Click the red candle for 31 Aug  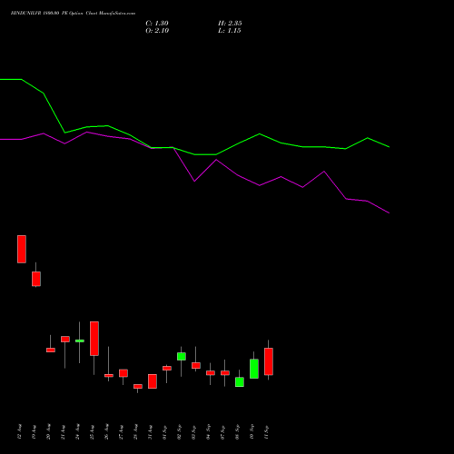(x=153, y=381)
